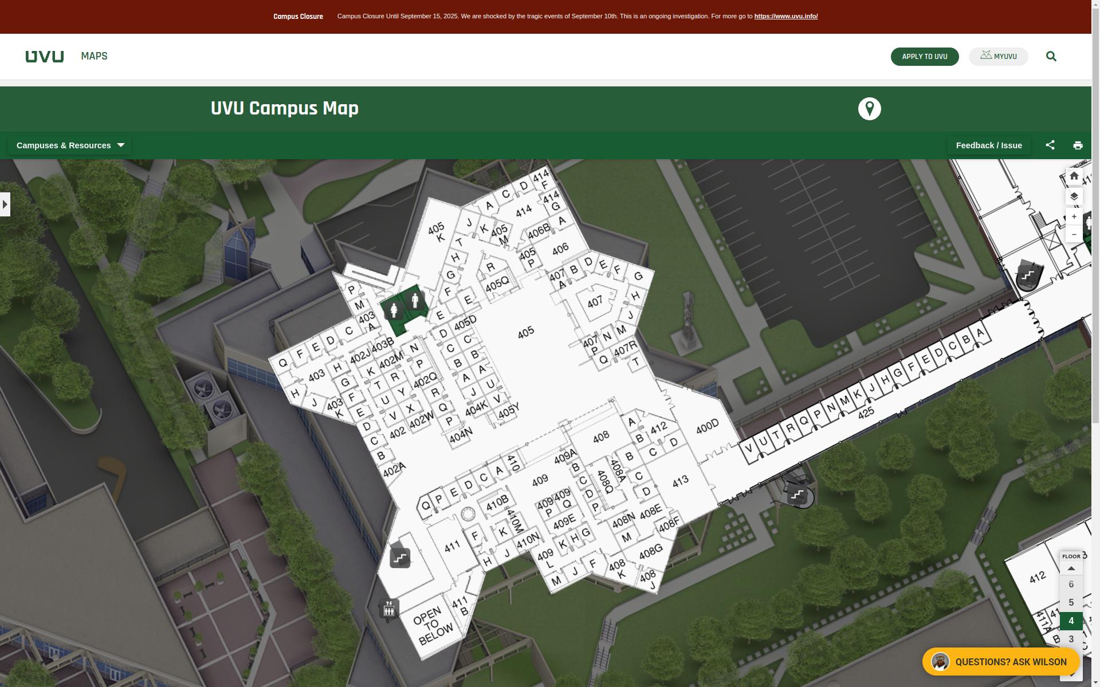The image size is (1100, 687).
Task: Switch to floor 6
Action: pyautogui.click(x=1071, y=585)
